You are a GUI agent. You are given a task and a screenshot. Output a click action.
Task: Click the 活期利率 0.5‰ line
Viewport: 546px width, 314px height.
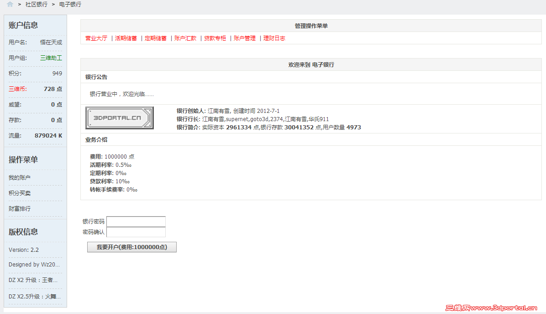click(110, 165)
